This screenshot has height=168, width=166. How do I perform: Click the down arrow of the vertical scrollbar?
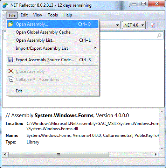[x=162, y=148]
